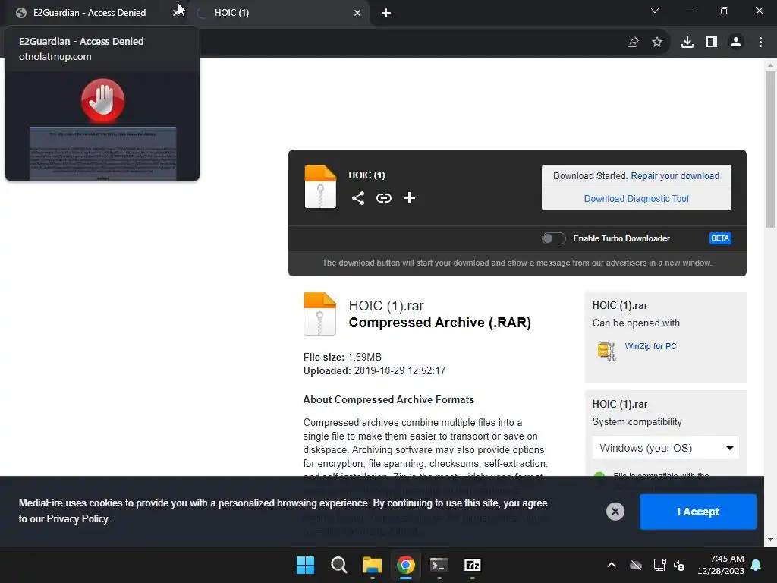Click Repair your download link
This screenshot has height=583, width=777.
(x=675, y=176)
